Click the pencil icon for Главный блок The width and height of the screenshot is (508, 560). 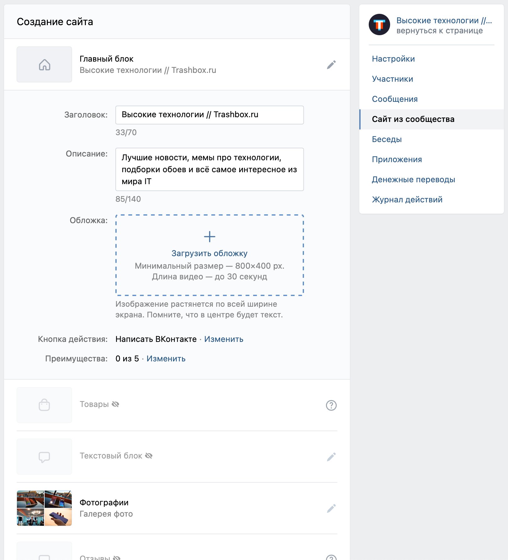(x=331, y=65)
